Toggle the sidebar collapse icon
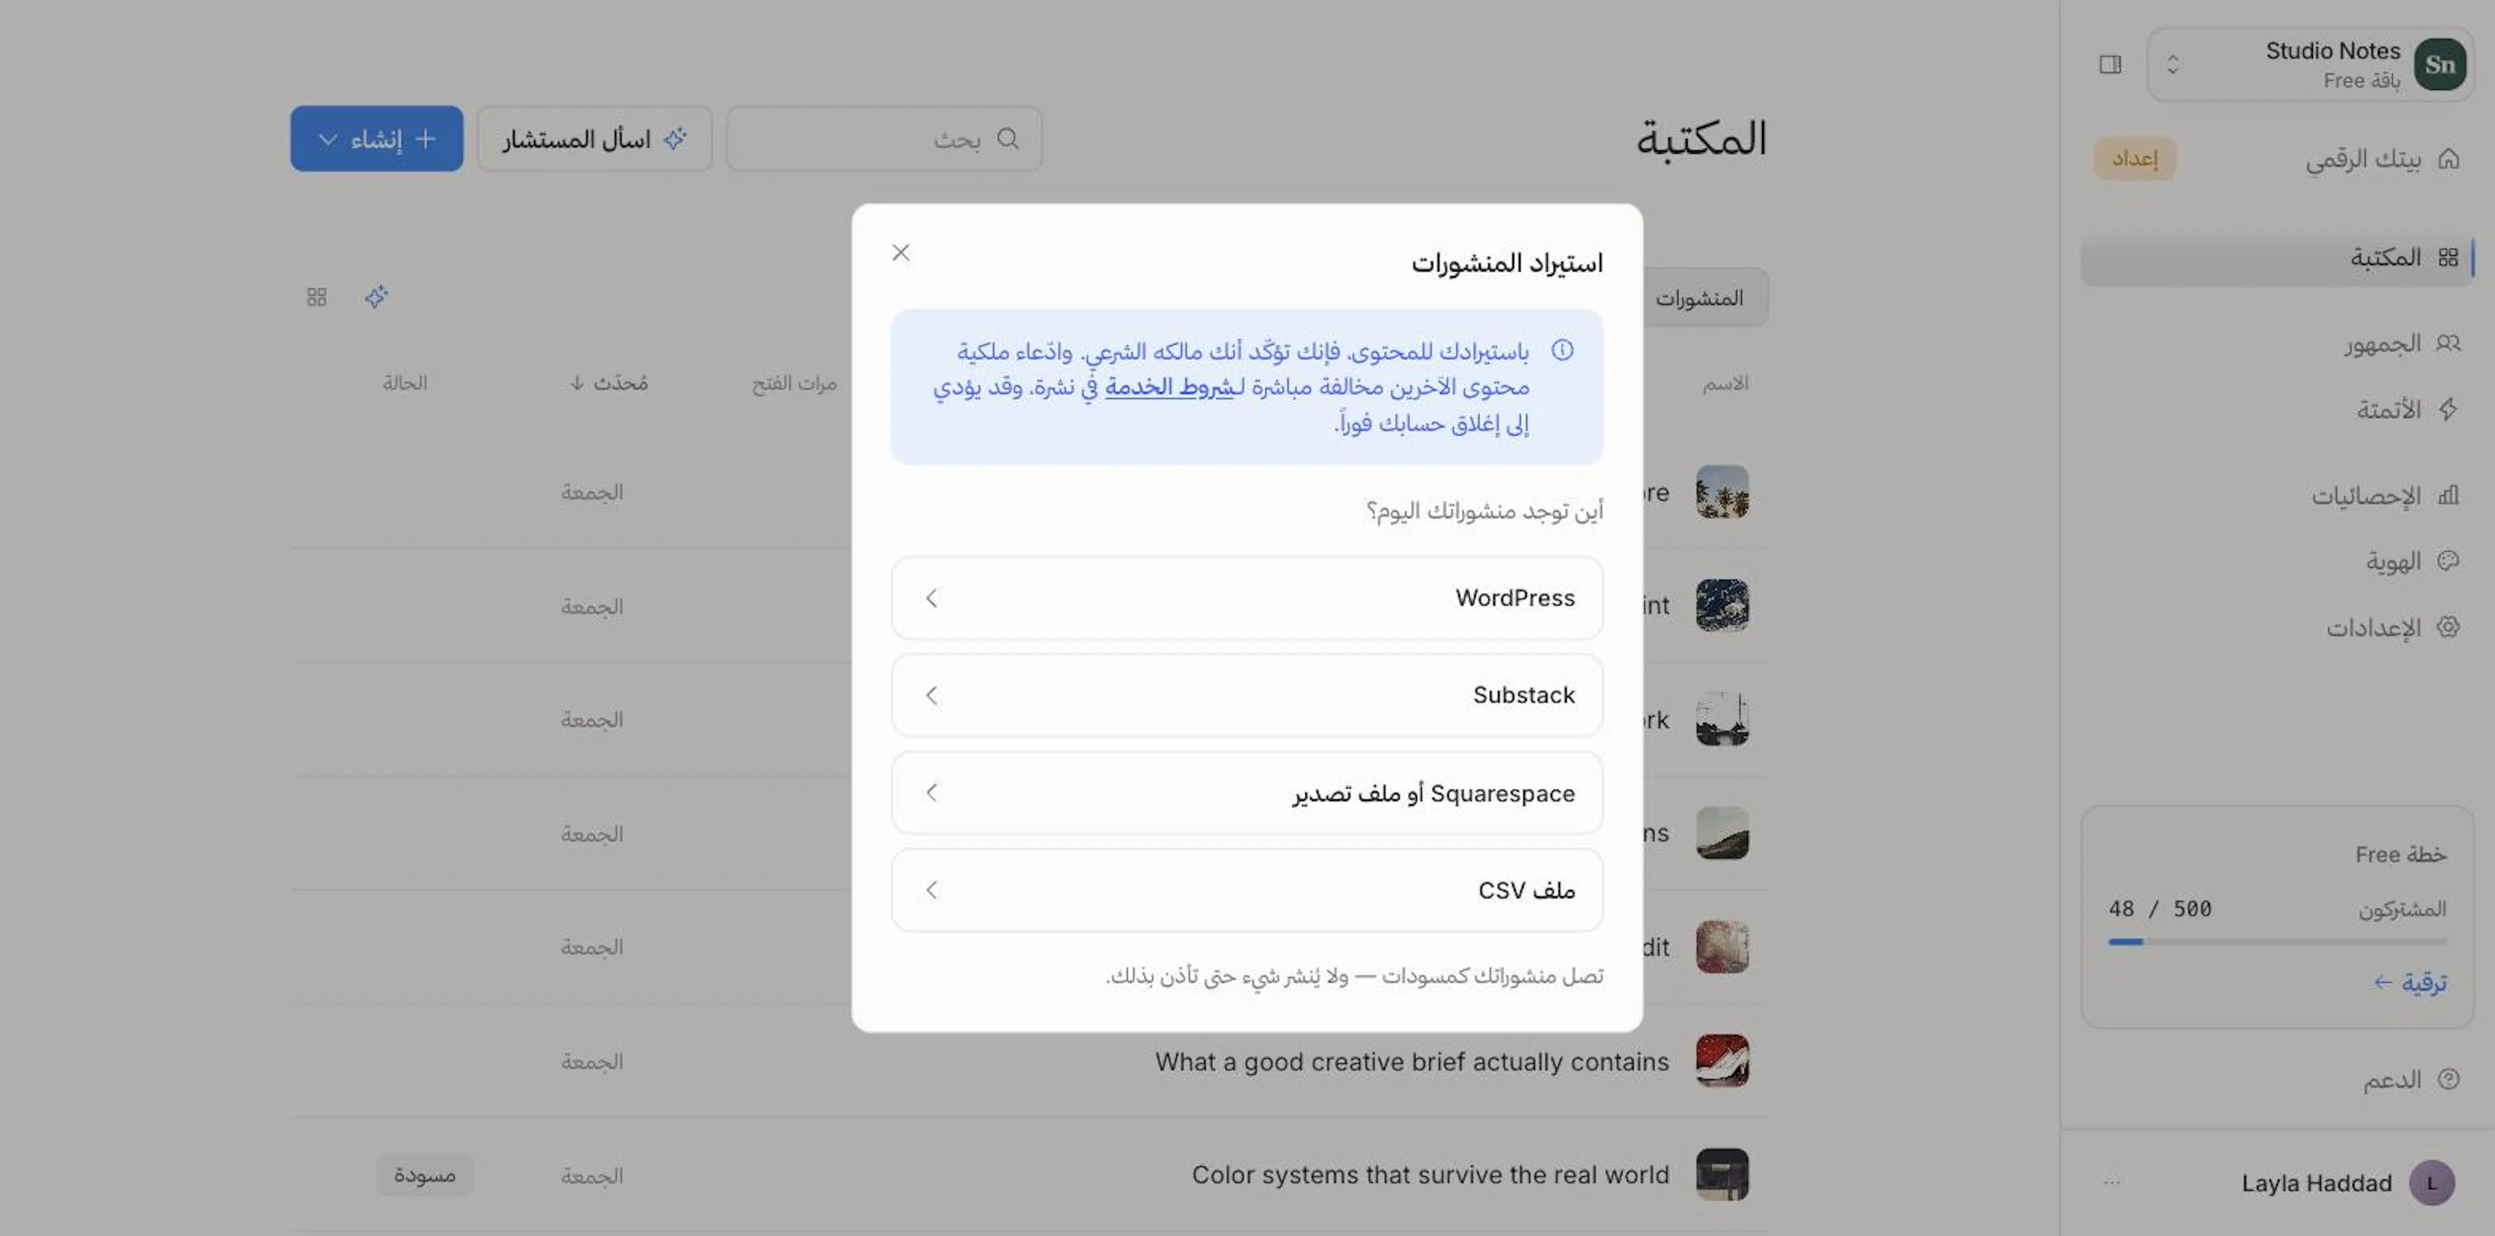The height and width of the screenshot is (1236, 2495). (x=2110, y=64)
